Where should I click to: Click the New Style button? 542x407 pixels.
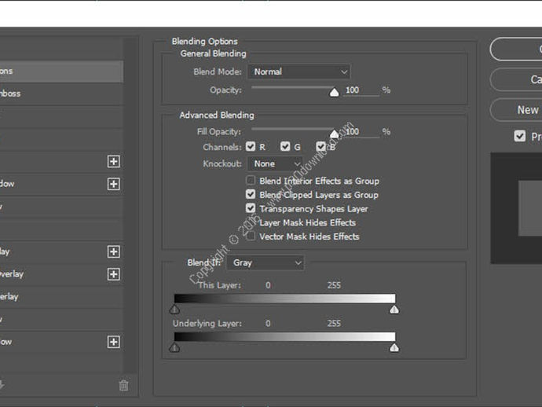[x=516, y=110]
